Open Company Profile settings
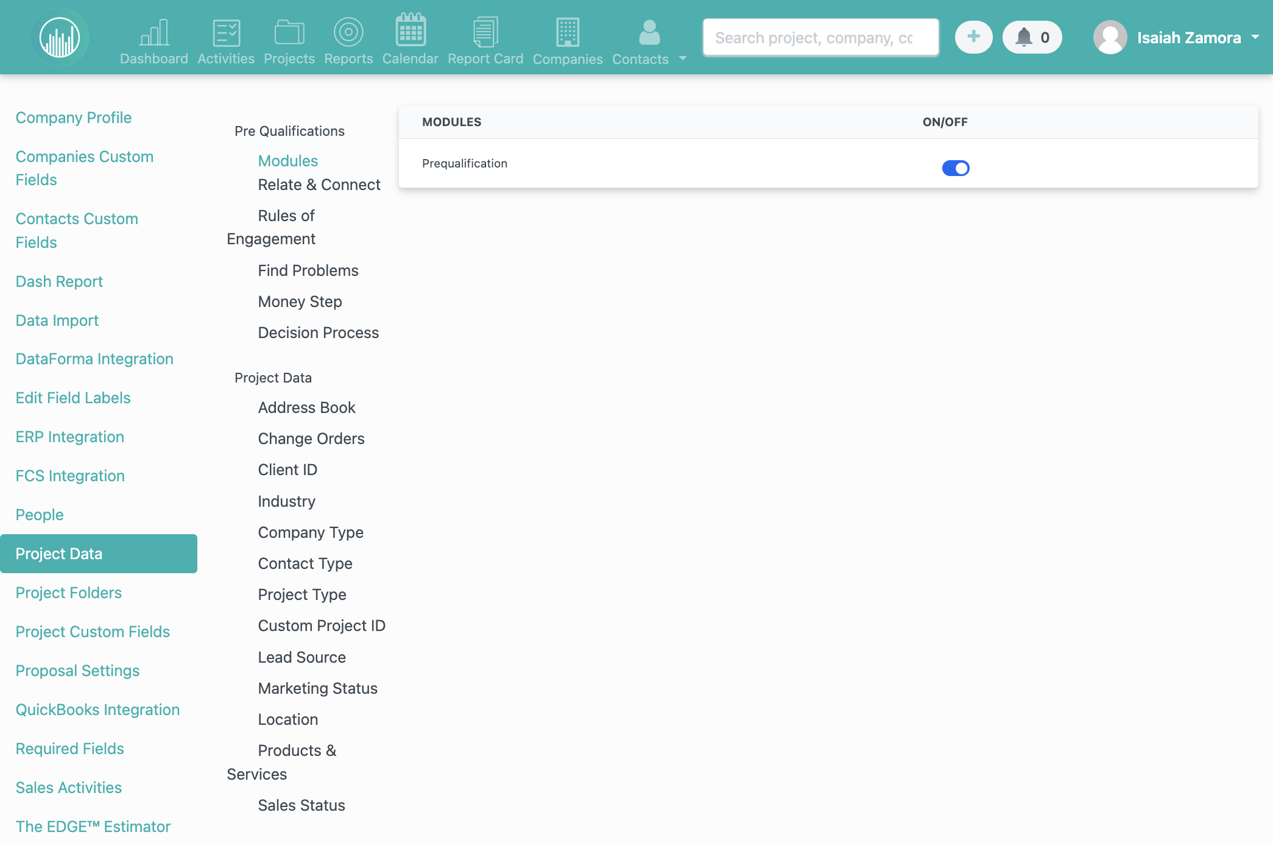The width and height of the screenshot is (1273, 843). 74,118
